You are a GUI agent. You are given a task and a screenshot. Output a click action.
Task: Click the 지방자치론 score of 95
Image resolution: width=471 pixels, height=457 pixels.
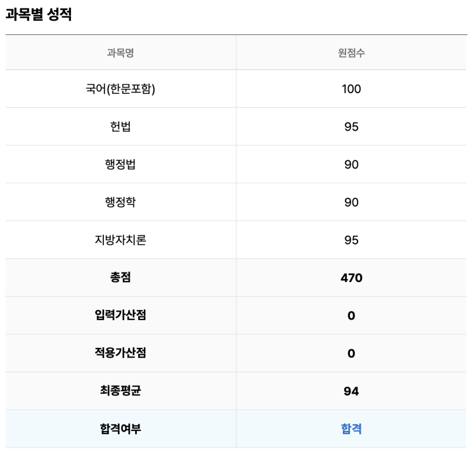pyautogui.click(x=351, y=240)
